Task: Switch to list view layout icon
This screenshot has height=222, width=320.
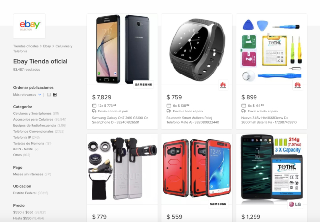Action: [49, 95]
